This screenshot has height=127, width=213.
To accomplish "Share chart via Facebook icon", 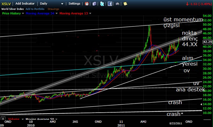I will 110,4.
